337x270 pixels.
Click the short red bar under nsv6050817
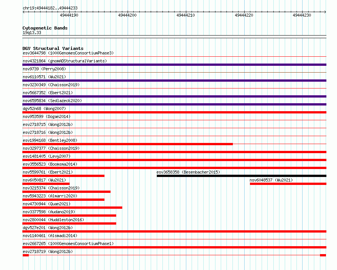46,184
